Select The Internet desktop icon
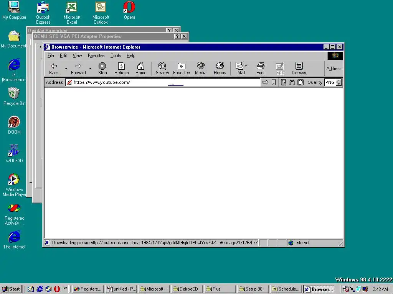 pyautogui.click(x=14, y=240)
